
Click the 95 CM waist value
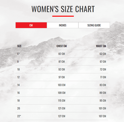(103, 101)
